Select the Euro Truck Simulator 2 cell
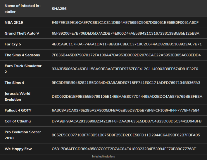This screenshot has width=207, height=160. pyautogui.click(x=23, y=69)
